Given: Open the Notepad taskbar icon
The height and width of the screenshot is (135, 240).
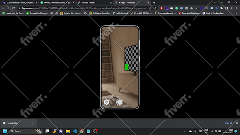Looking at the screenshot, I should point(88,131).
